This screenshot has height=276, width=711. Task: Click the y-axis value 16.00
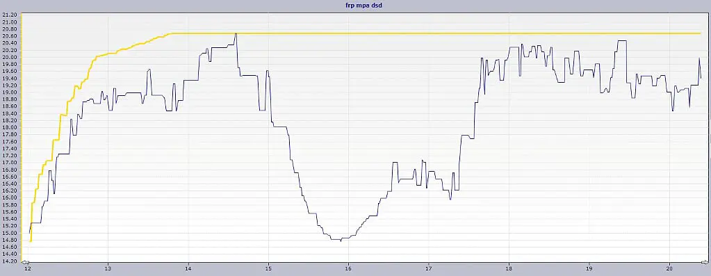pyautogui.click(x=10, y=197)
